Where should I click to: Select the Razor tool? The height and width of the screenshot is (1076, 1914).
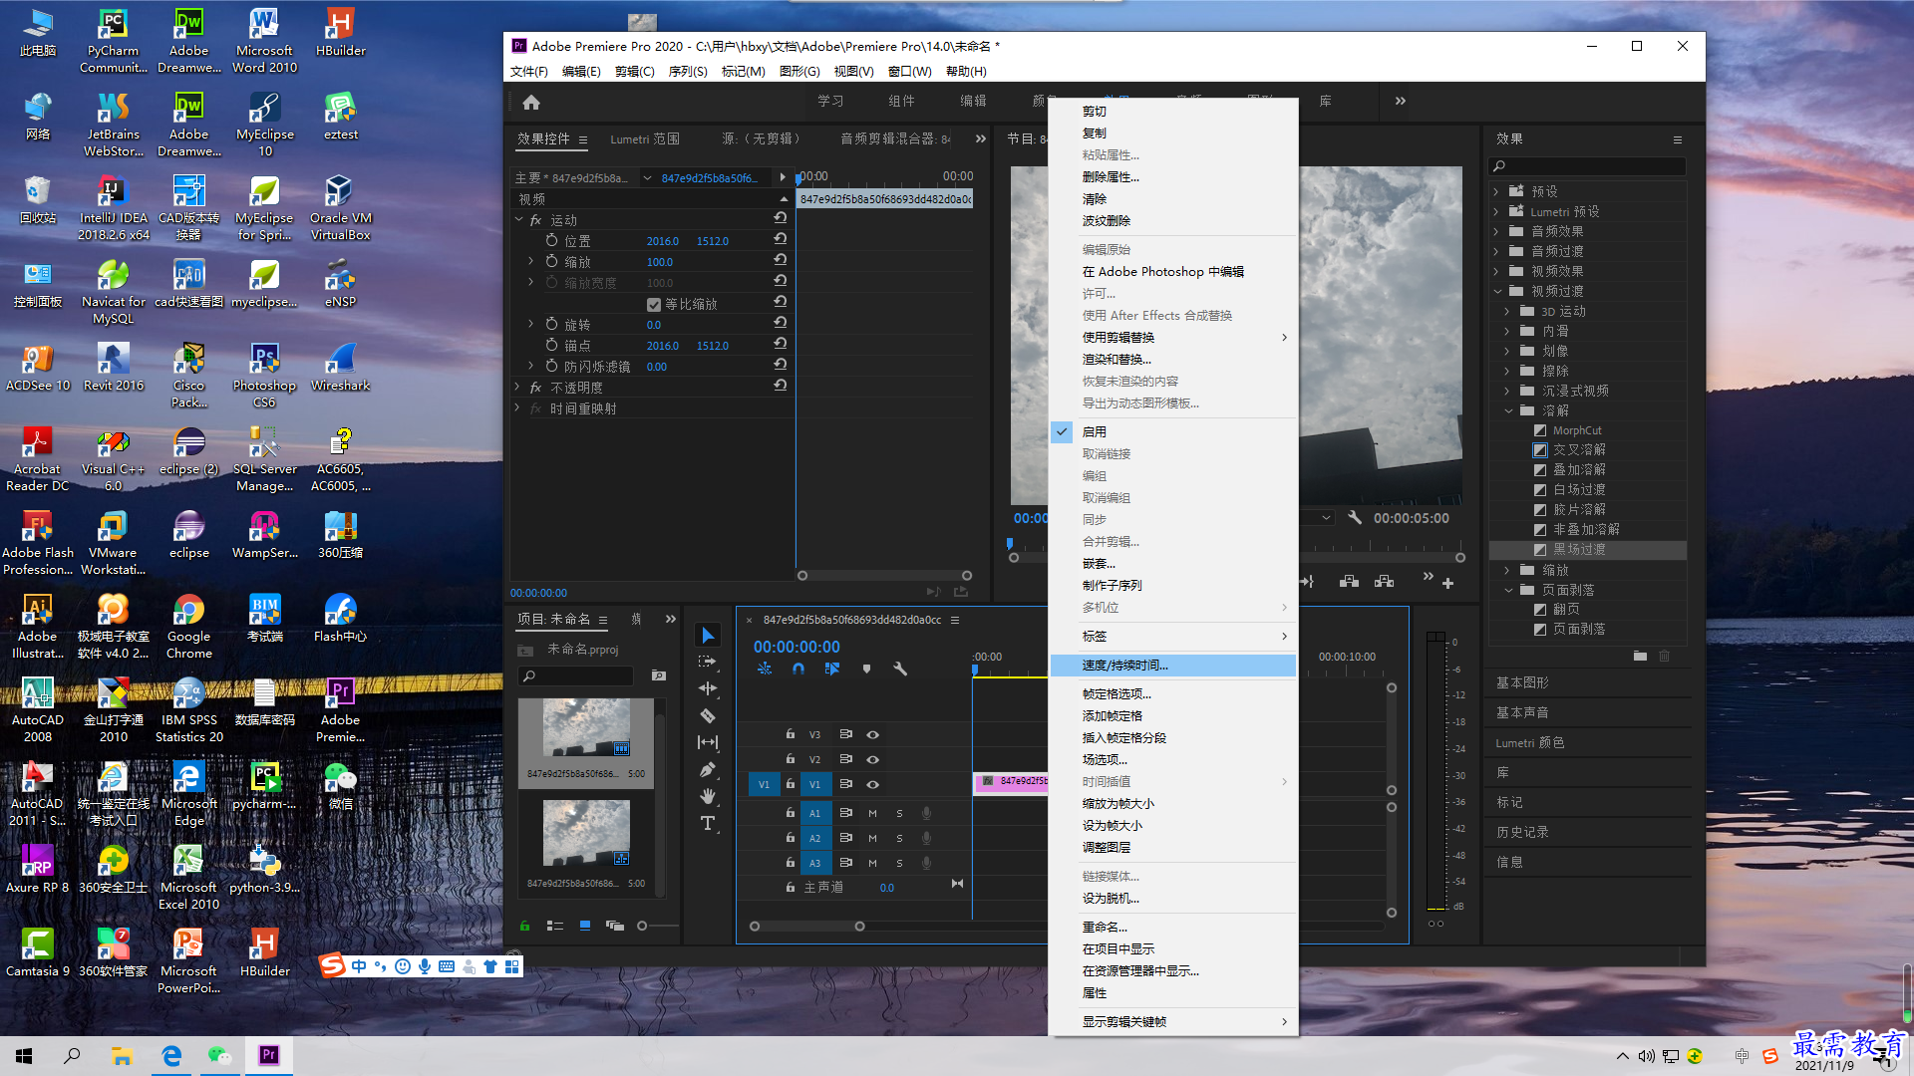click(708, 715)
